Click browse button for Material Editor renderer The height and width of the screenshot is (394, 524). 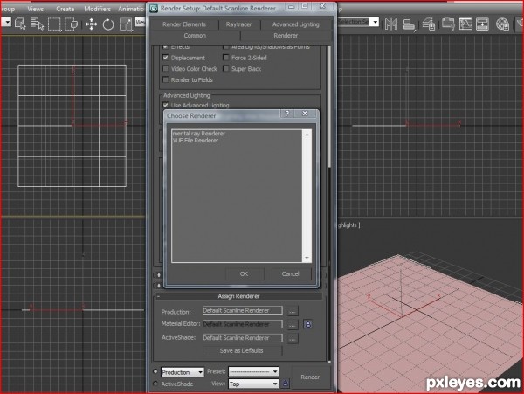coord(292,324)
